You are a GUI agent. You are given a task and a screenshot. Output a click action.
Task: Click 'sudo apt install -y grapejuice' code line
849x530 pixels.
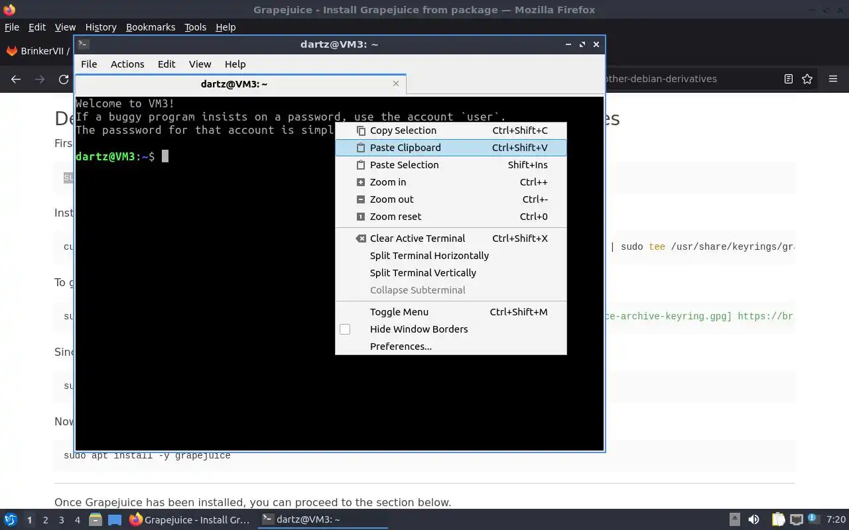pos(147,456)
